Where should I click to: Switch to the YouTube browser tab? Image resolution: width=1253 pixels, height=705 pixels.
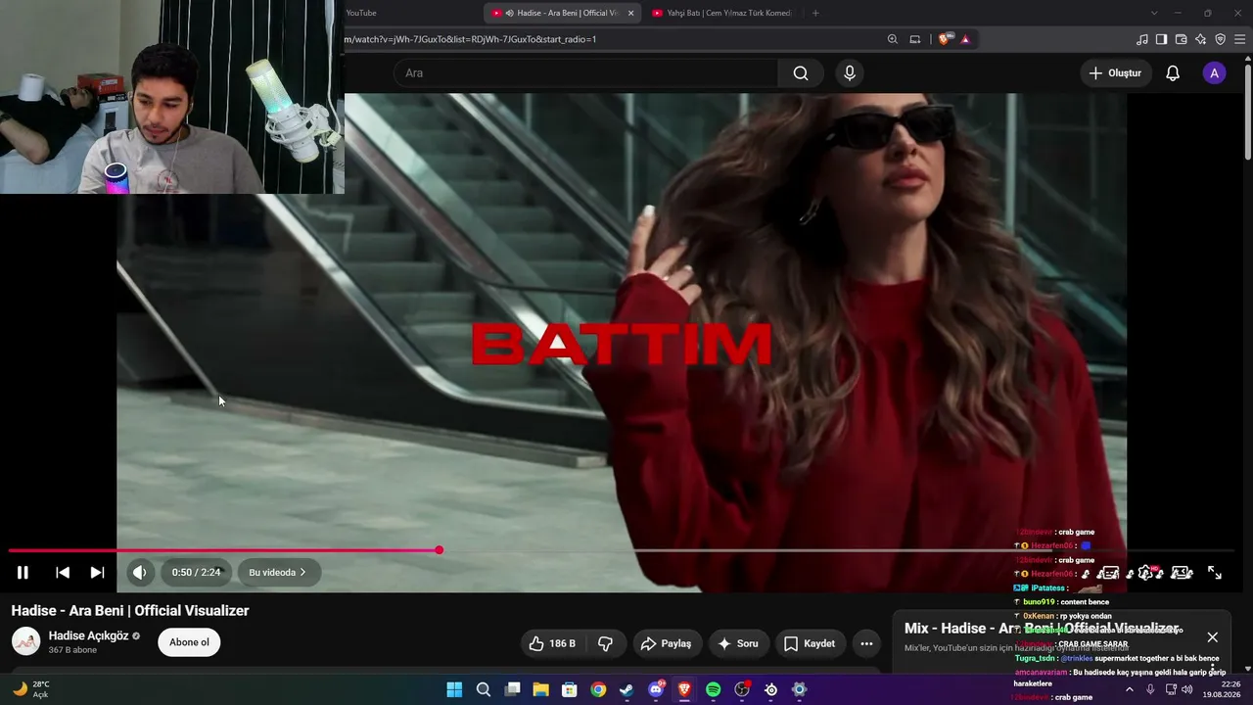click(411, 13)
